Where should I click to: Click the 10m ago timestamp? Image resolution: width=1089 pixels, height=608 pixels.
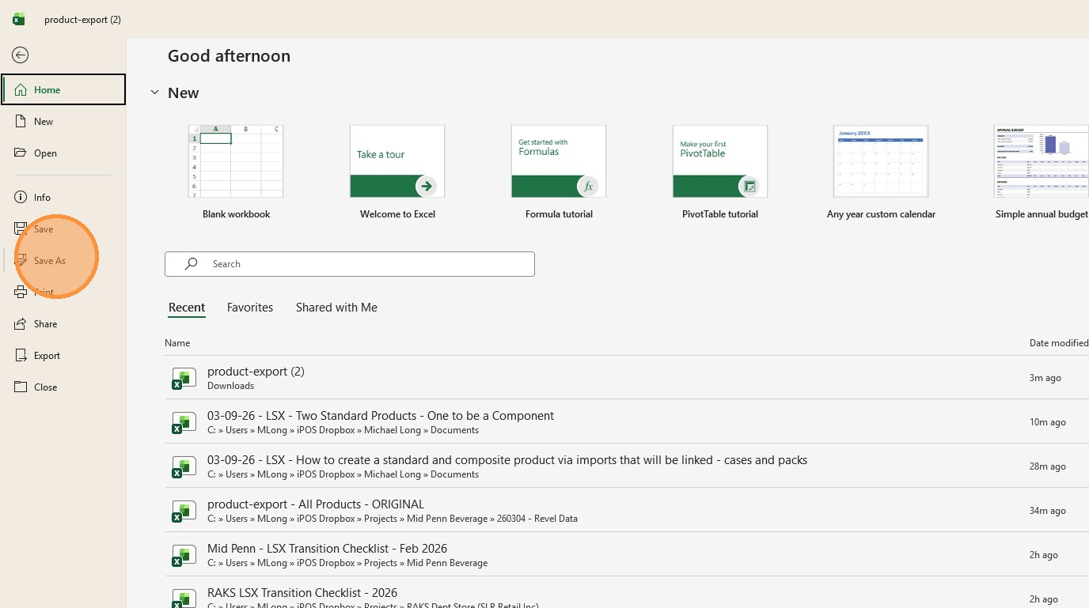[x=1048, y=422]
